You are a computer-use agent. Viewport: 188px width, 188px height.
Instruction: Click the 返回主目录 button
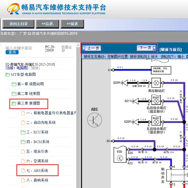pyautogui.click(x=19, y=24)
